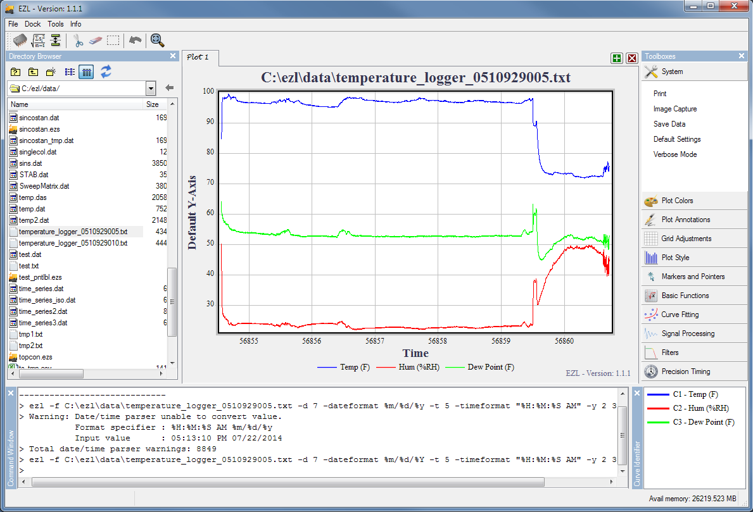Select the eraser tool
Viewport: 753px width, 512px height.
click(96, 41)
